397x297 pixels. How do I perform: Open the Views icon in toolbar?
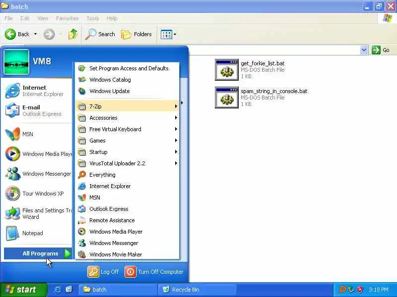(x=166, y=34)
